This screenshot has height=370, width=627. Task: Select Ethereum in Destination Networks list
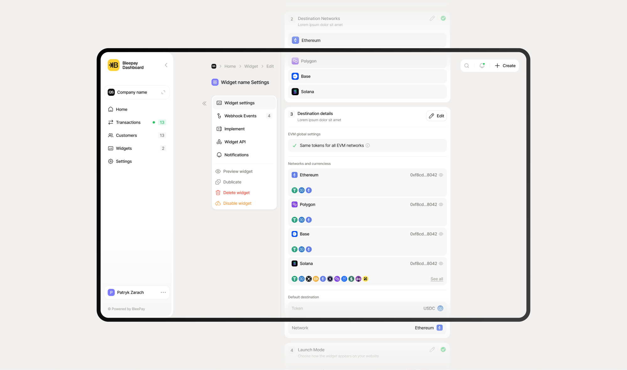click(367, 40)
